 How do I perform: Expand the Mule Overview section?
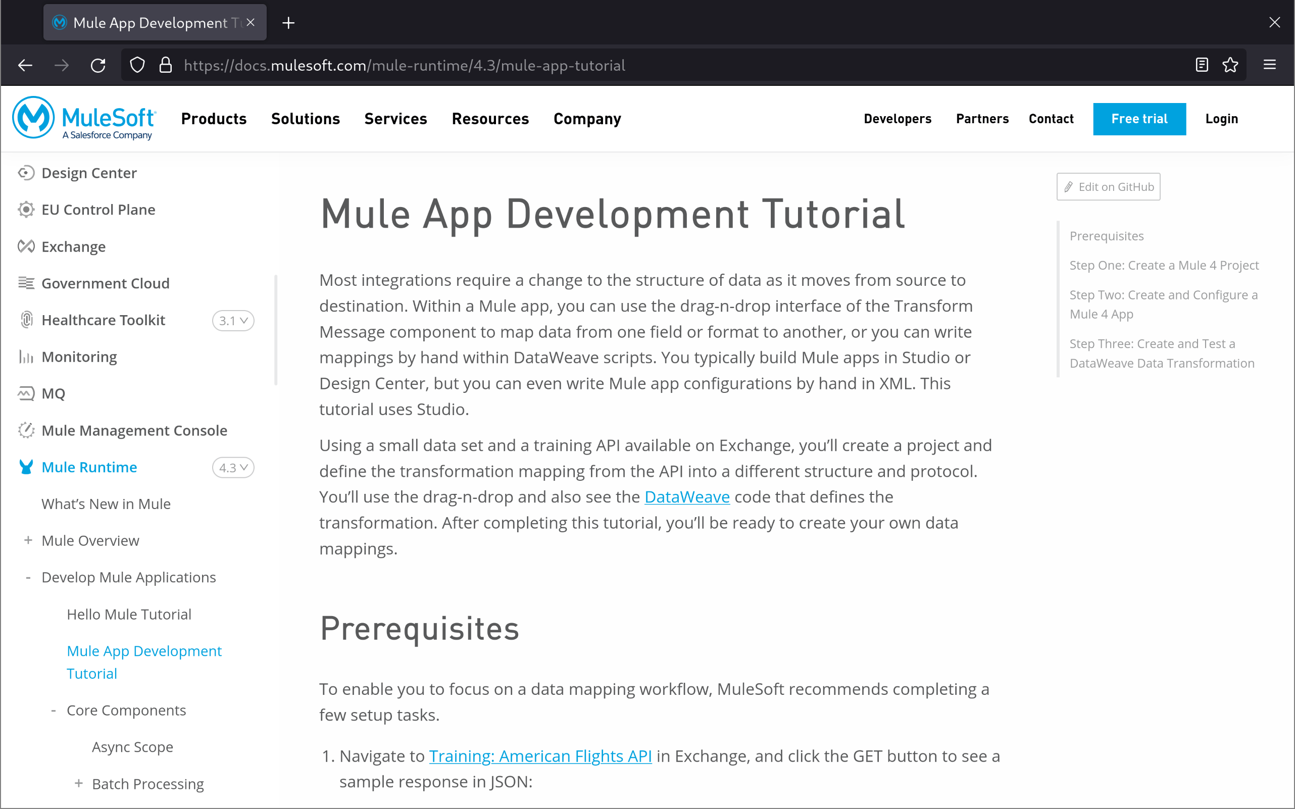28,540
